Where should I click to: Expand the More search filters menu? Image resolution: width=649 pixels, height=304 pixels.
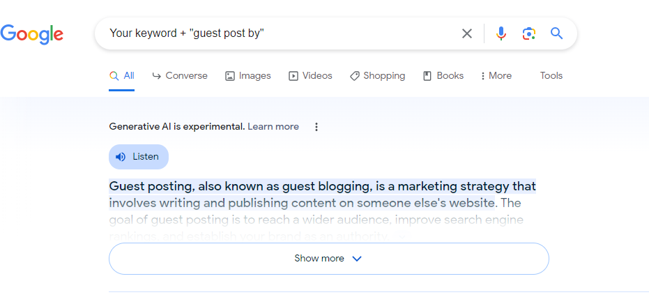click(x=496, y=76)
